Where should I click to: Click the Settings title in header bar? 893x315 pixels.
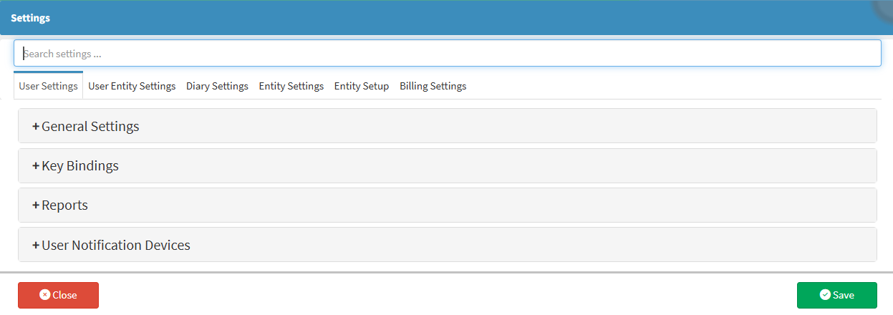(30, 18)
